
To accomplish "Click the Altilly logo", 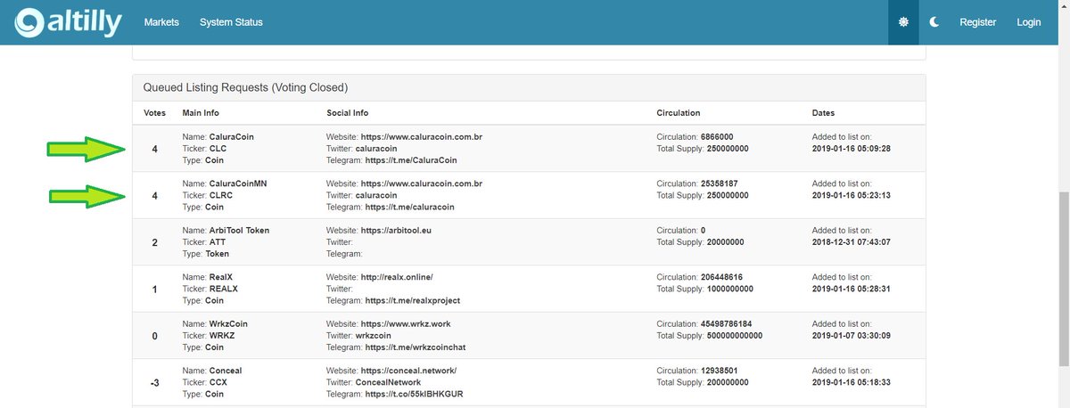I will (x=69, y=22).
